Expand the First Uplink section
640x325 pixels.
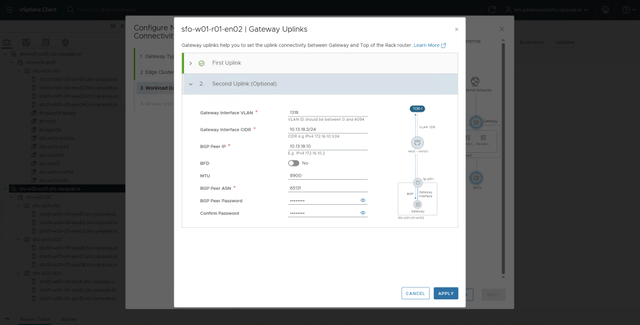click(190, 63)
